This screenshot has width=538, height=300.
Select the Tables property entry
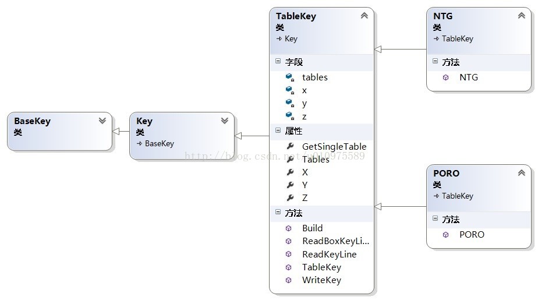click(x=316, y=159)
